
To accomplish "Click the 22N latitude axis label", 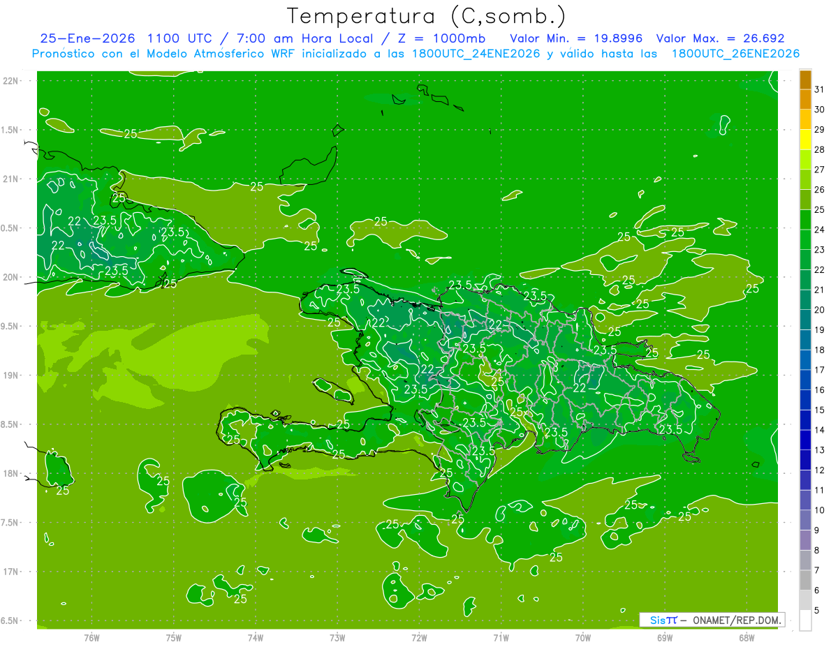I will click(x=11, y=81).
